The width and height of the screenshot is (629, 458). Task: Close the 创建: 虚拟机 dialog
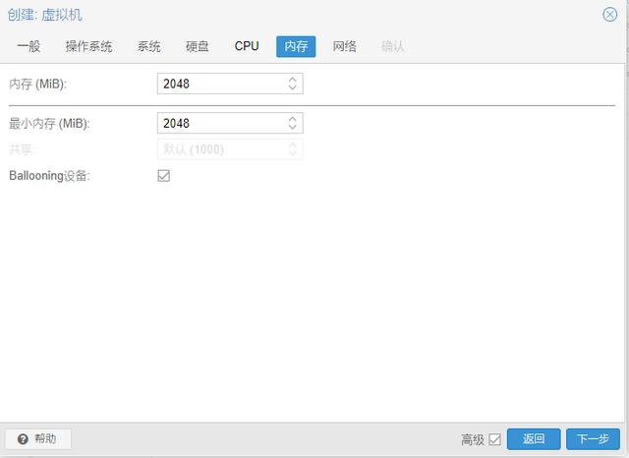click(609, 15)
